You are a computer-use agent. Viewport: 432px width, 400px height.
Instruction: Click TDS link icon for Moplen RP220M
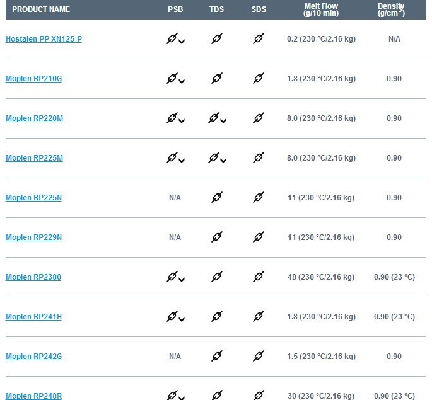[x=214, y=118]
